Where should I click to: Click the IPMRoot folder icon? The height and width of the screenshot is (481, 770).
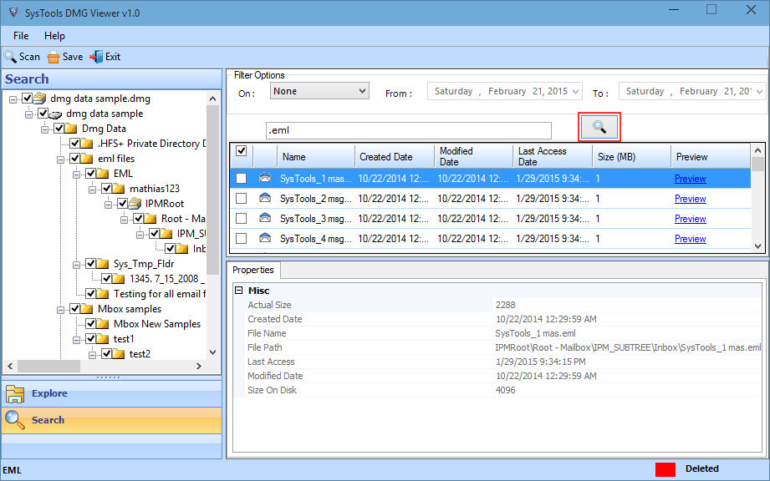coord(135,204)
